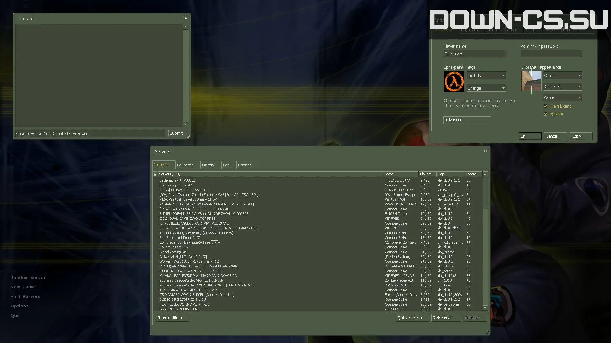Open the Green crosshair color dropdown
Screen dimensions: 611x343
(563, 98)
